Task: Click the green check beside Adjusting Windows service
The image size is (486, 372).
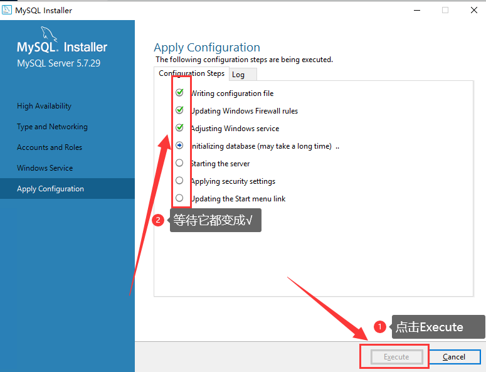Action: [x=179, y=127]
